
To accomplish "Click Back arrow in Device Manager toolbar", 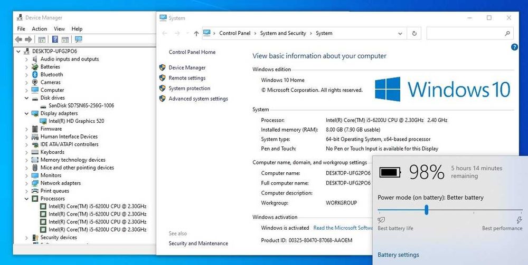I will click(18, 40).
